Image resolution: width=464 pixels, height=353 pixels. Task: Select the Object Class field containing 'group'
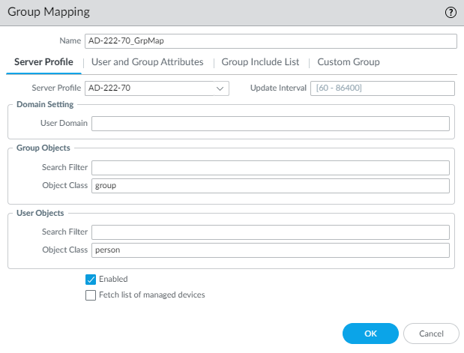point(270,185)
